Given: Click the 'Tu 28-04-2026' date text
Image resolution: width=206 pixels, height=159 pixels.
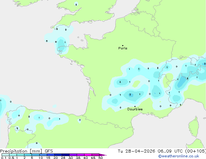Looking at the screenshot, I should (x=136, y=151).
